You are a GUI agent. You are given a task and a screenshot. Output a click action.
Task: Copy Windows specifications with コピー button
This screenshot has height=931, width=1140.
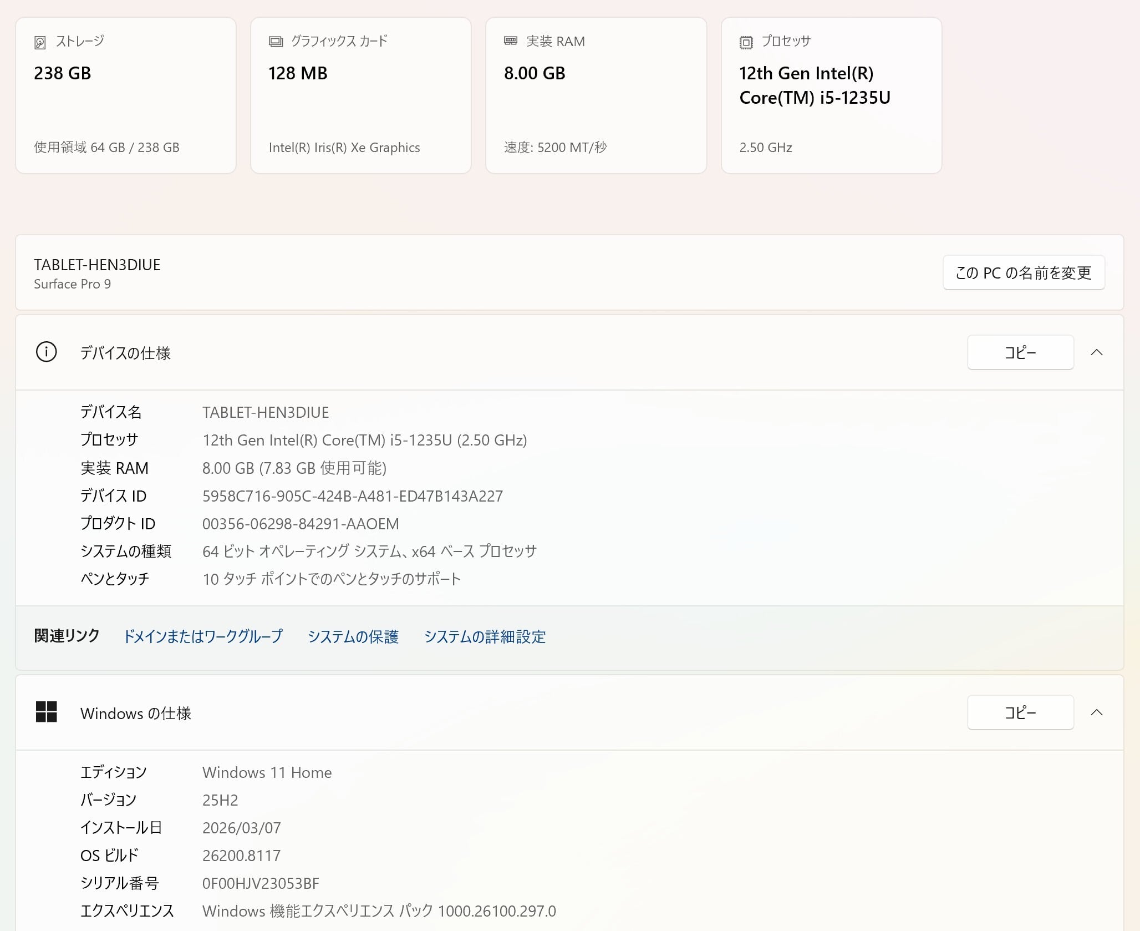pos(1020,713)
